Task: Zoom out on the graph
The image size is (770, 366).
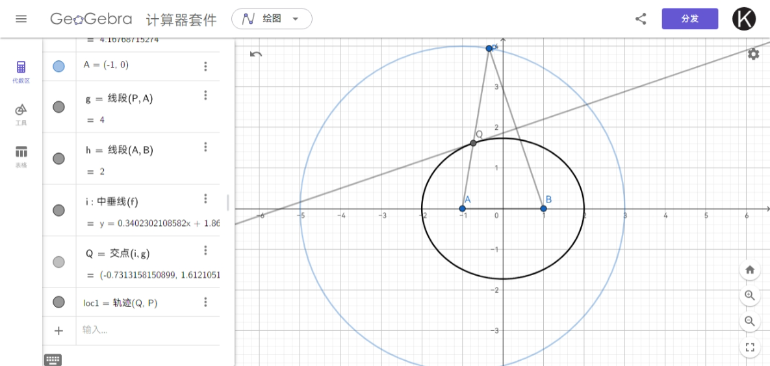Action: pyautogui.click(x=750, y=321)
